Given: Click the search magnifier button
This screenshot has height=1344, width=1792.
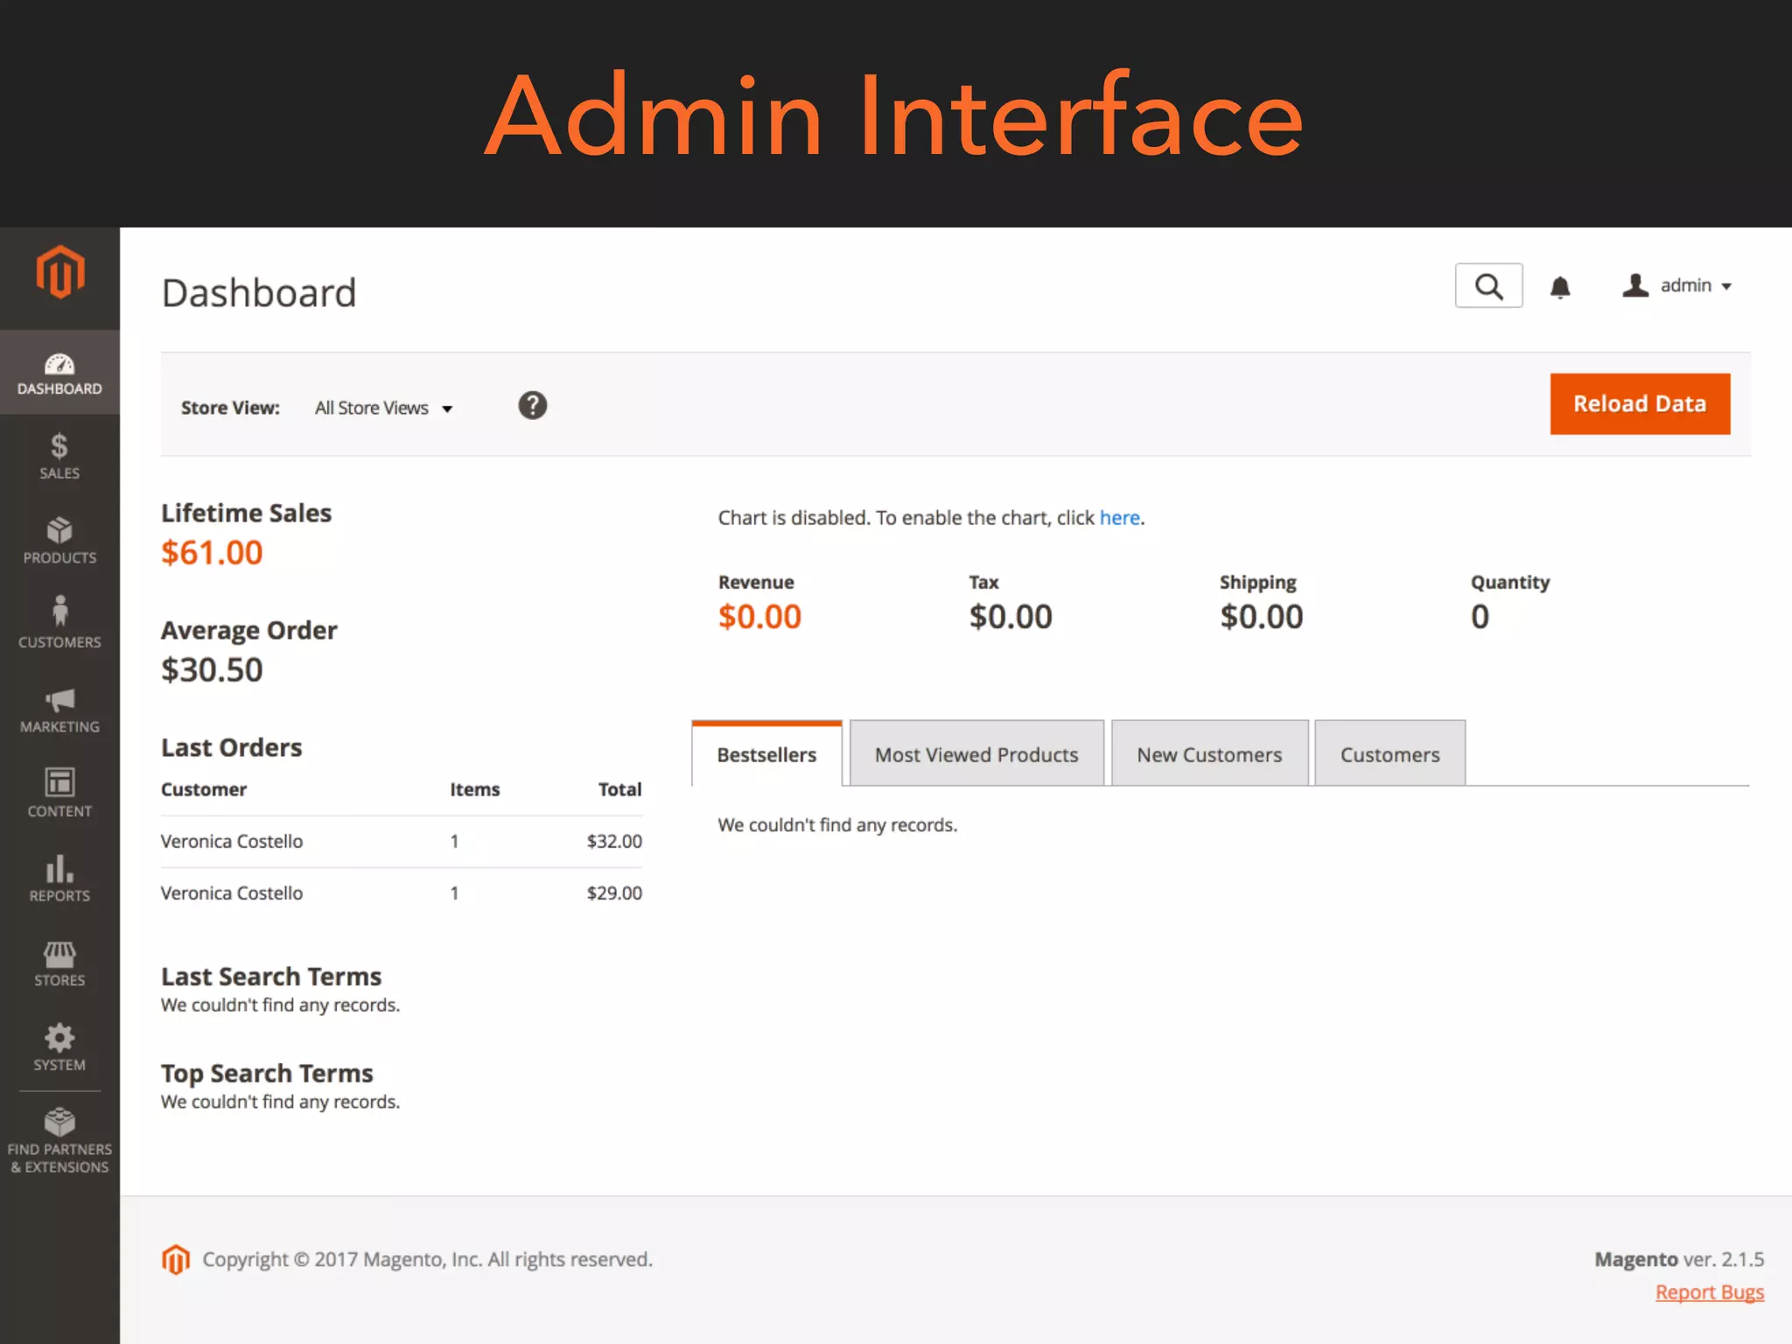Looking at the screenshot, I should (x=1488, y=286).
